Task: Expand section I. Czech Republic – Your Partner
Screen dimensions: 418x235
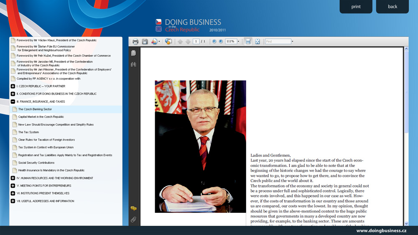Action: point(13,86)
